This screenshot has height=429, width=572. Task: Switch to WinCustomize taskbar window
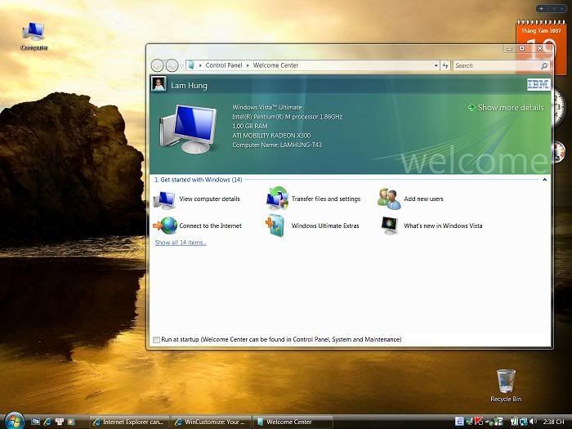(211, 422)
